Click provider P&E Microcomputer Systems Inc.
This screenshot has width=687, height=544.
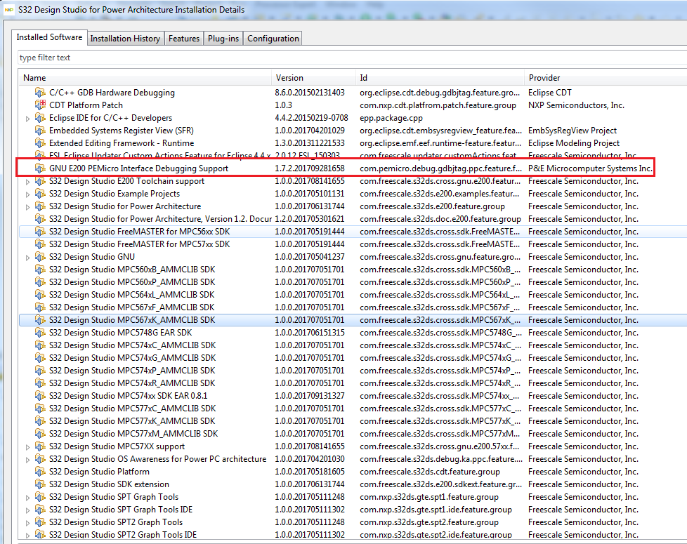click(590, 168)
